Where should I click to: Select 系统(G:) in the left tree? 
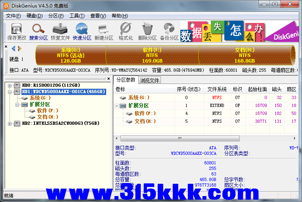[40, 98]
